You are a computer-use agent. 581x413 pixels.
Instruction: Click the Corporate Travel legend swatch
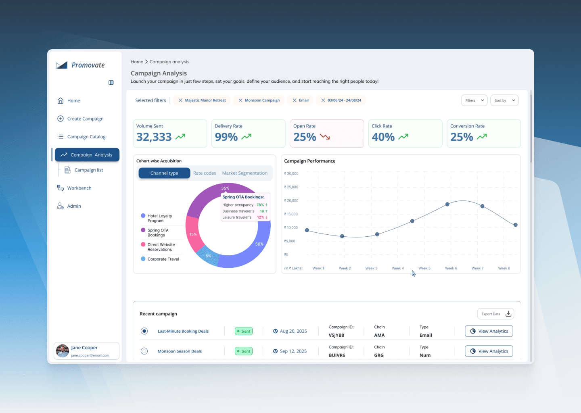[x=143, y=259]
